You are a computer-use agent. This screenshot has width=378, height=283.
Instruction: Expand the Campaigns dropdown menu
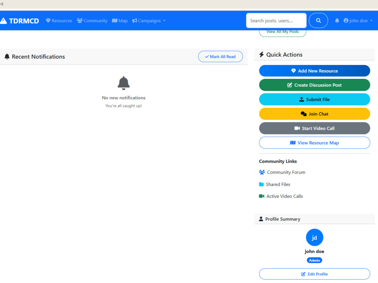pyautogui.click(x=149, y=21)
